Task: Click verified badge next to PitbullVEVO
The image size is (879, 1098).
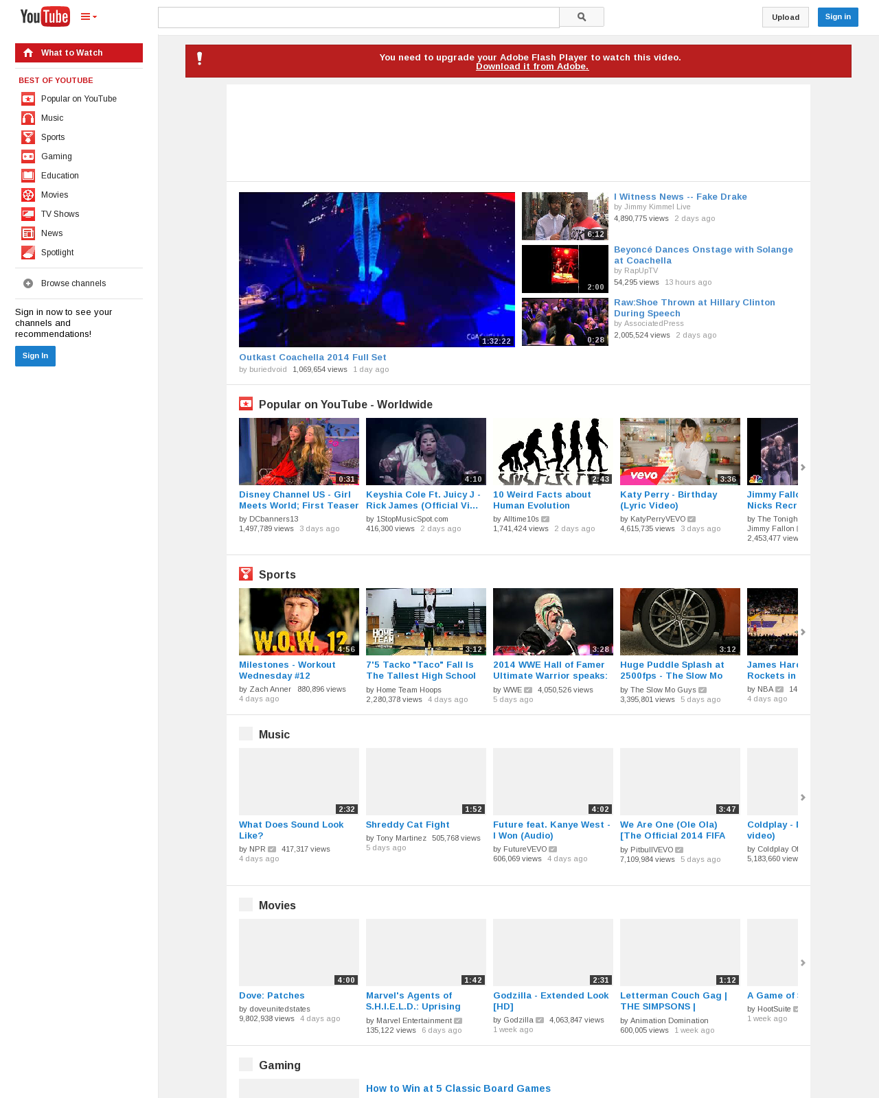Action: click(x=679, y=850)
